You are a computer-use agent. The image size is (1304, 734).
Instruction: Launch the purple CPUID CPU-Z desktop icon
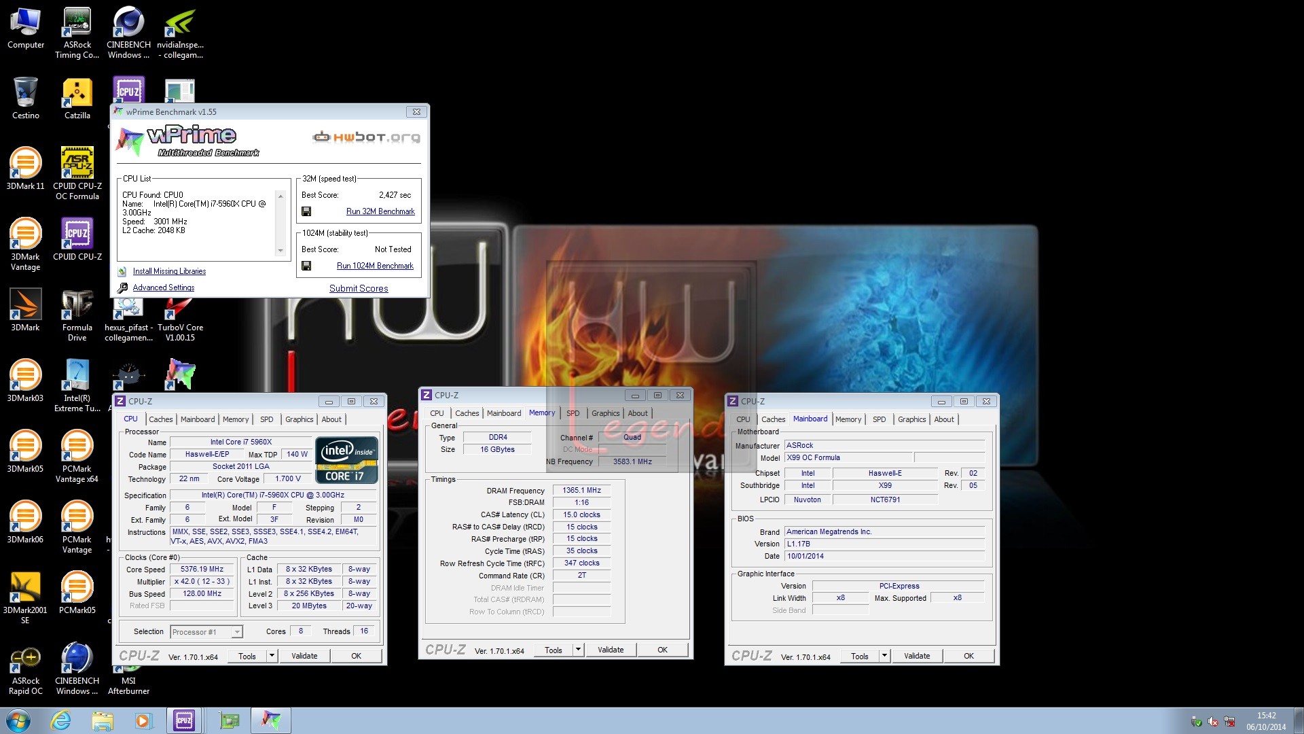coord(77,239)
